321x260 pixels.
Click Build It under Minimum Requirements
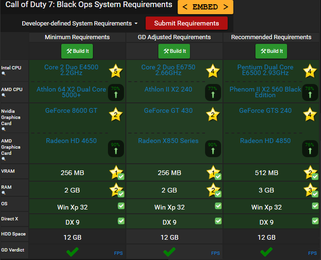[x=77, y=51]
